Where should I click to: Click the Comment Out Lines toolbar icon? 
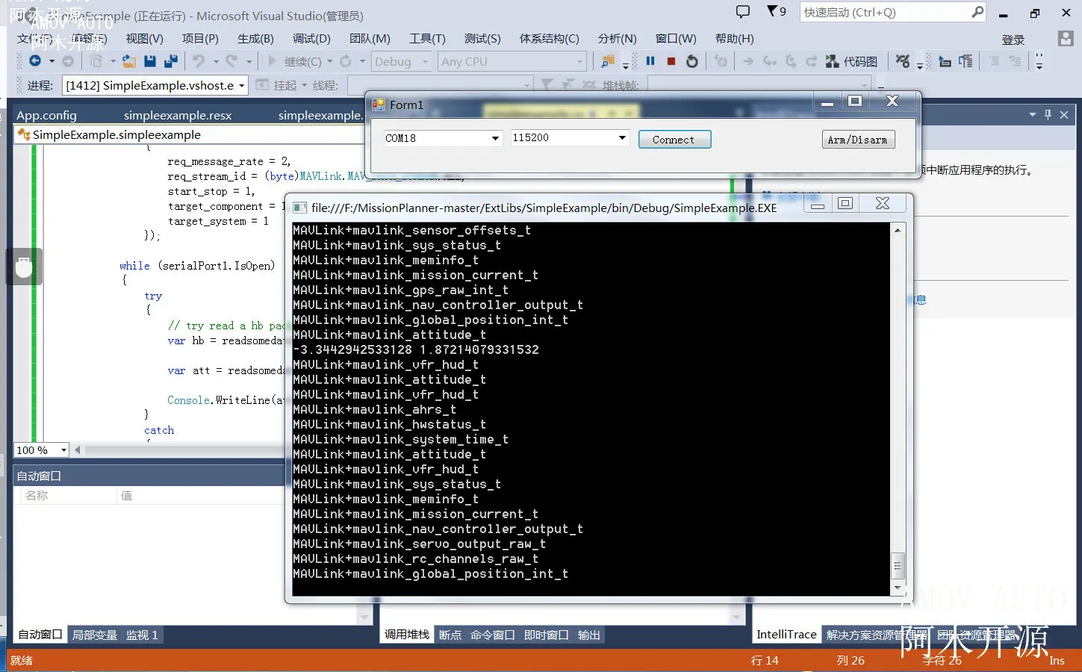994,61
